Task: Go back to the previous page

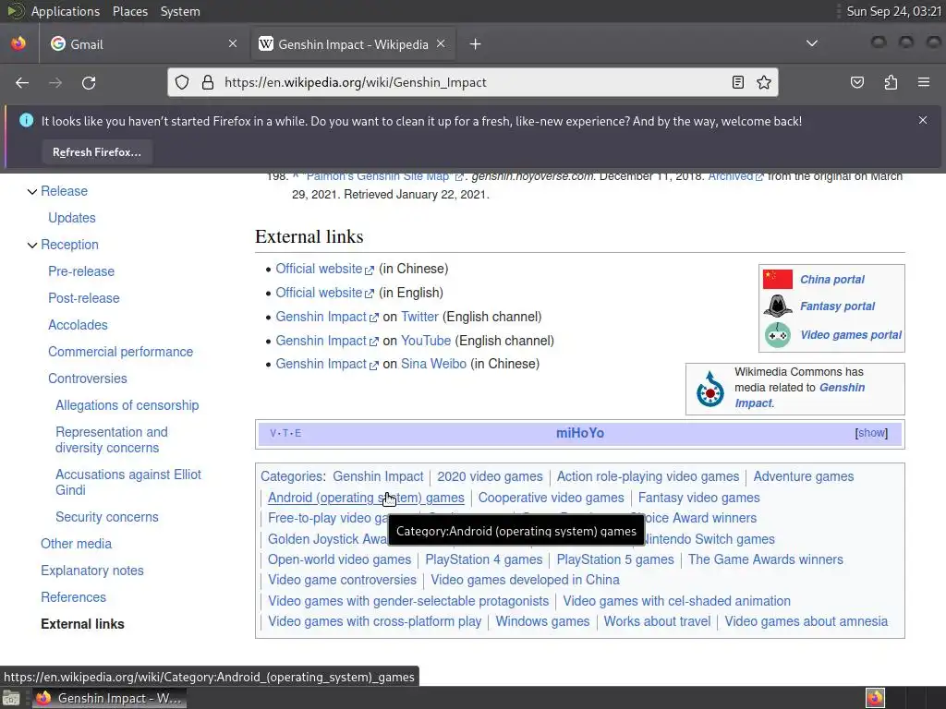Action: coord(22,82)
